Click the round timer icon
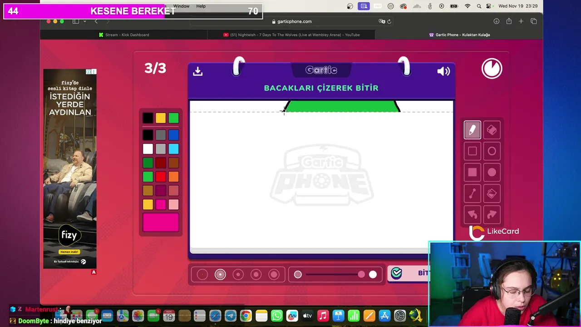This screenshot has width=581, height=327. (x=492, y=69)
